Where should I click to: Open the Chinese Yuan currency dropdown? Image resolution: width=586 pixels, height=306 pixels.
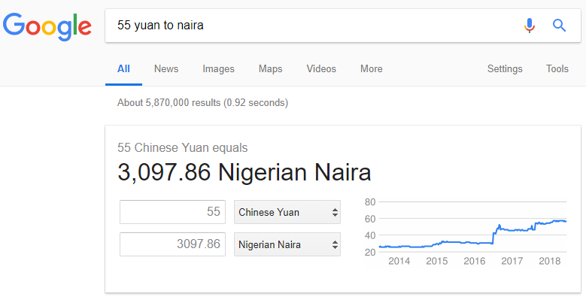pyautogui.click(x=287, y=212)
